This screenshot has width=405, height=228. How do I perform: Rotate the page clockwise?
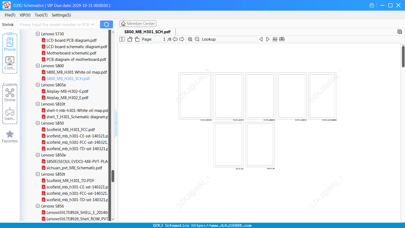point(137,39)
